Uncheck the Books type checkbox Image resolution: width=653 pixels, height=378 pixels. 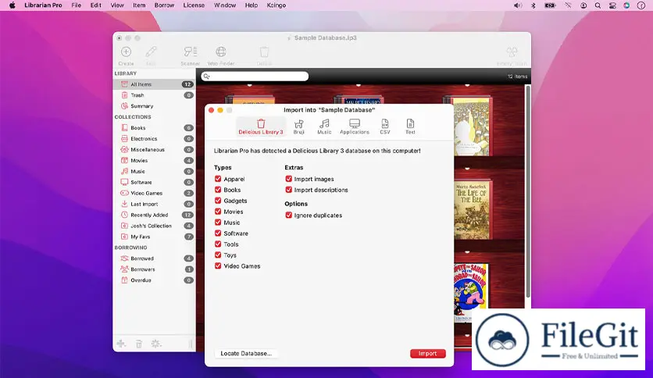click(x=218, y=190)
